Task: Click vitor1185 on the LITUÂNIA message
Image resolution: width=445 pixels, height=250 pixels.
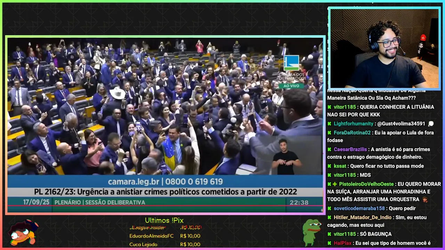Action: [345, 107]
